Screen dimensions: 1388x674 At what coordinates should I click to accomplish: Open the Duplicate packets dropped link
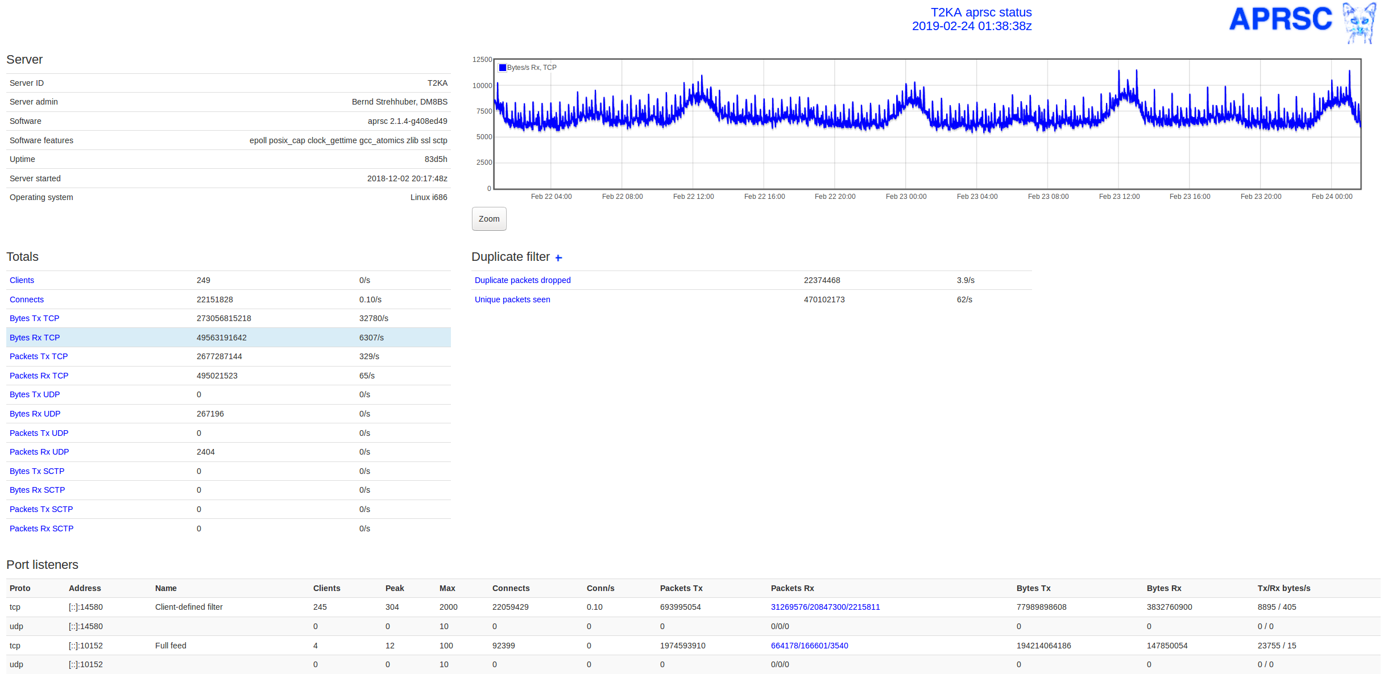coord(523,280)
